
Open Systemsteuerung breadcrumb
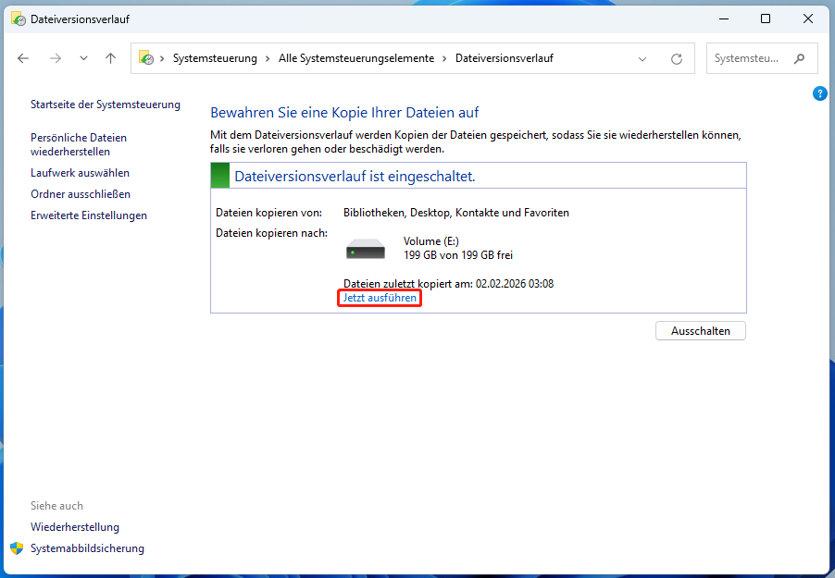(x=215, y=58)
